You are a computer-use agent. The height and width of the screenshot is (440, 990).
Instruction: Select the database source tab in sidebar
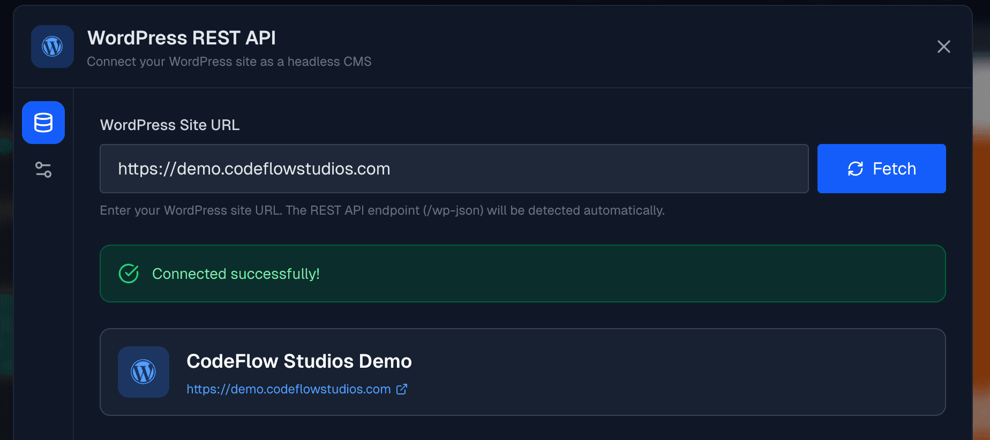tap(43, 123)
